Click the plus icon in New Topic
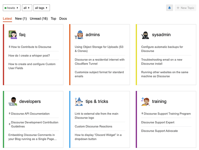 178,8
